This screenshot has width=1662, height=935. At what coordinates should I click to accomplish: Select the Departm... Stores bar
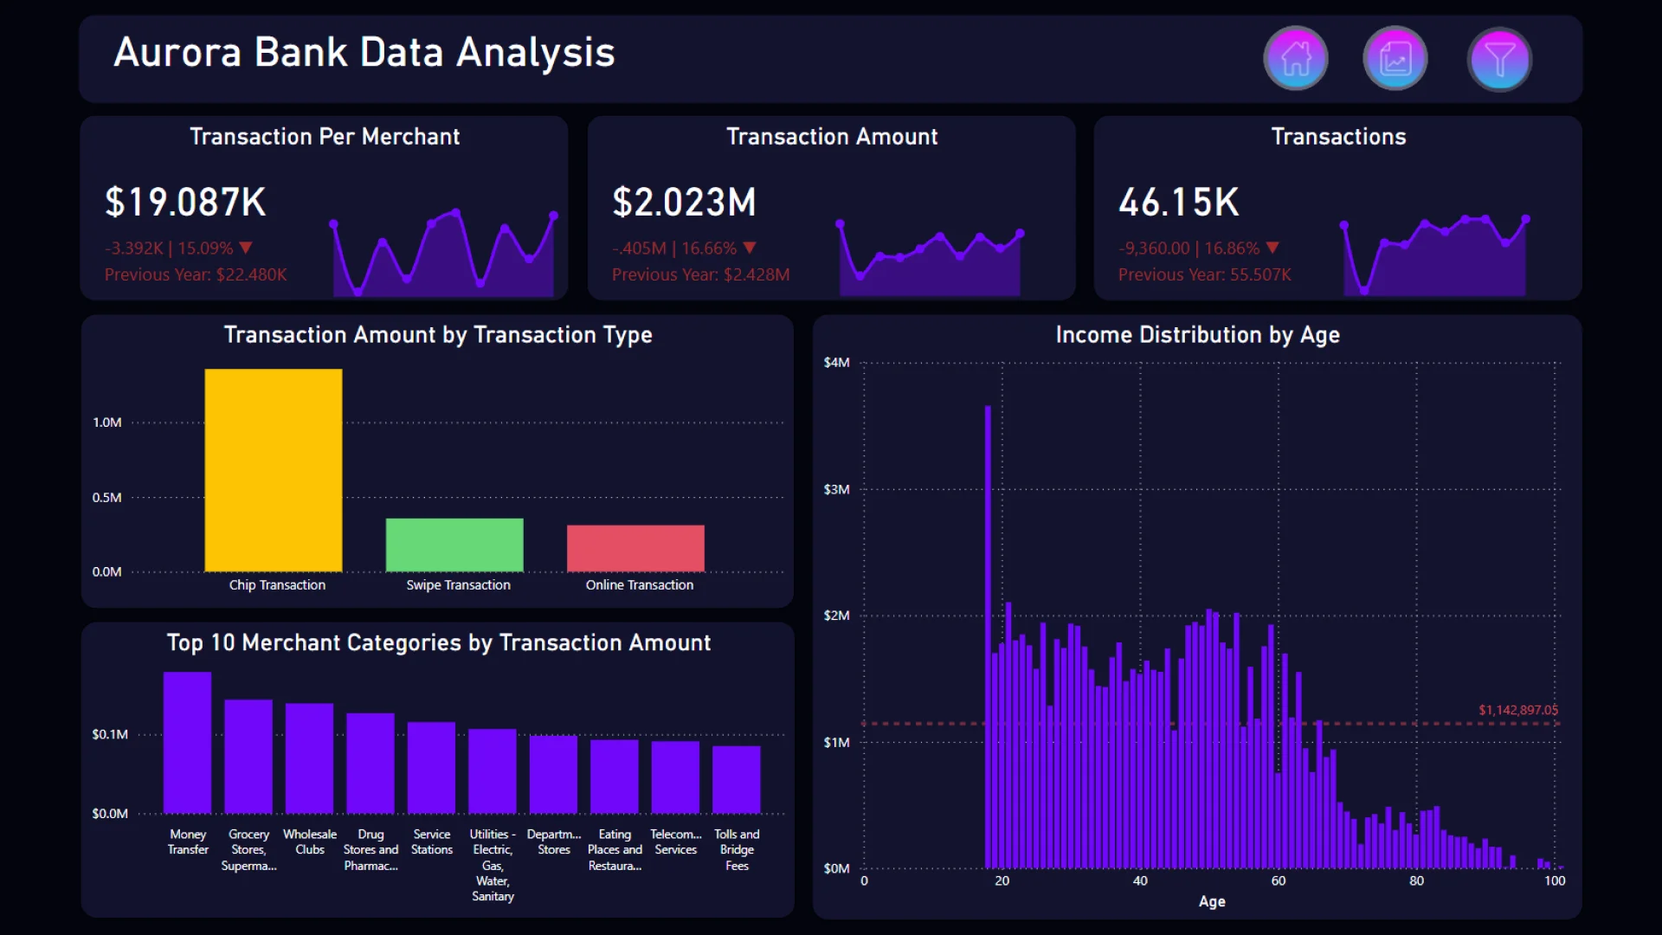click(554, 775)
